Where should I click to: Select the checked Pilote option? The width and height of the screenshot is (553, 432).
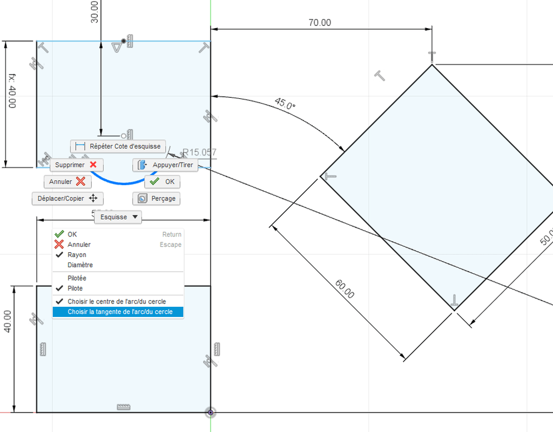[x=118, y=288]
